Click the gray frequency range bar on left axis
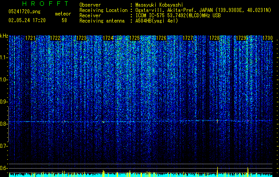 tap(8, 124)
